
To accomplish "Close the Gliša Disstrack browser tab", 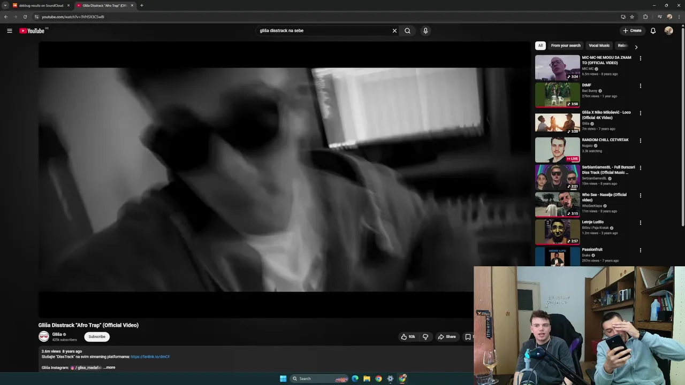I will coord(132,5).
